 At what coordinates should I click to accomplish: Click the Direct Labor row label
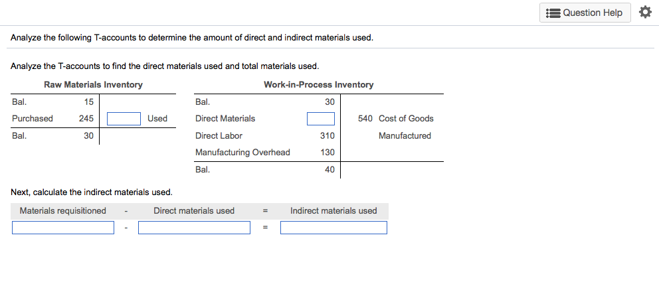(x=219, y=136)
